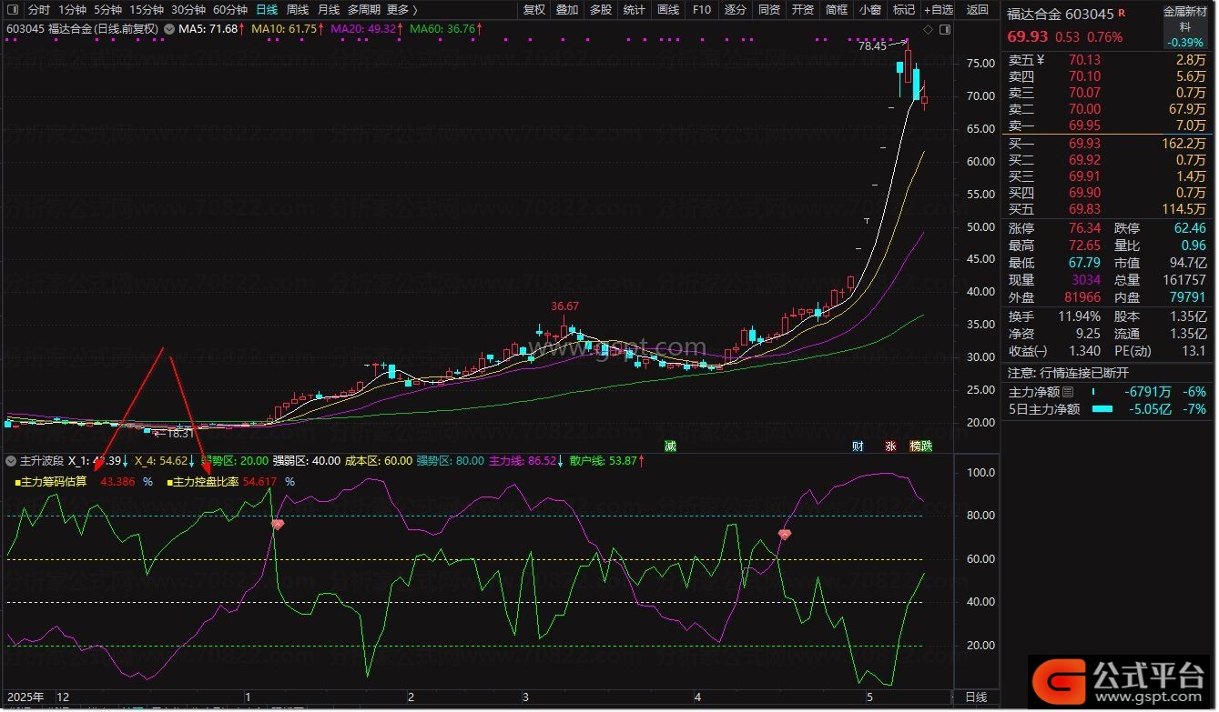
Task: Open the F10 company info
Action: [702, 10]
